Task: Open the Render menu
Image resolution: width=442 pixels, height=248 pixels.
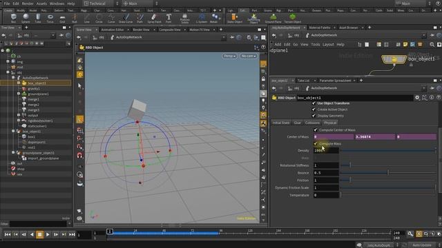Action: (28, 3)
